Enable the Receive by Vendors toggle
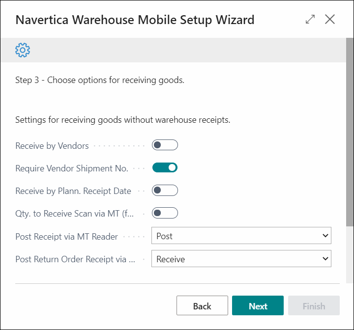This screenshot has width=354, height=330. click(165, 145)
